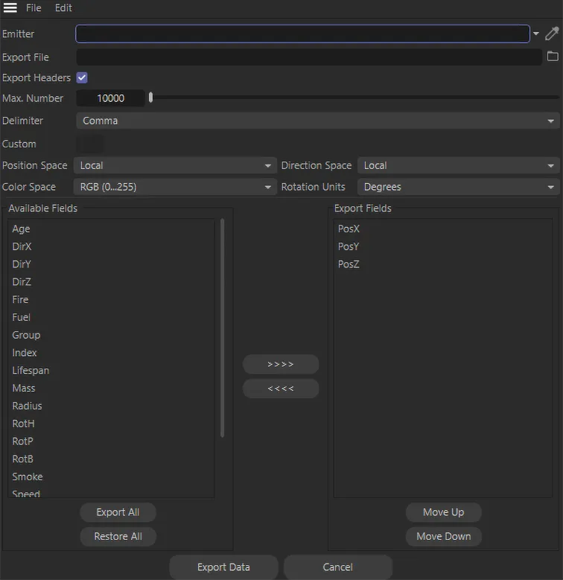Open the Delimiter dropdown set to Comma
563x580 pixels.
(317, 121)
